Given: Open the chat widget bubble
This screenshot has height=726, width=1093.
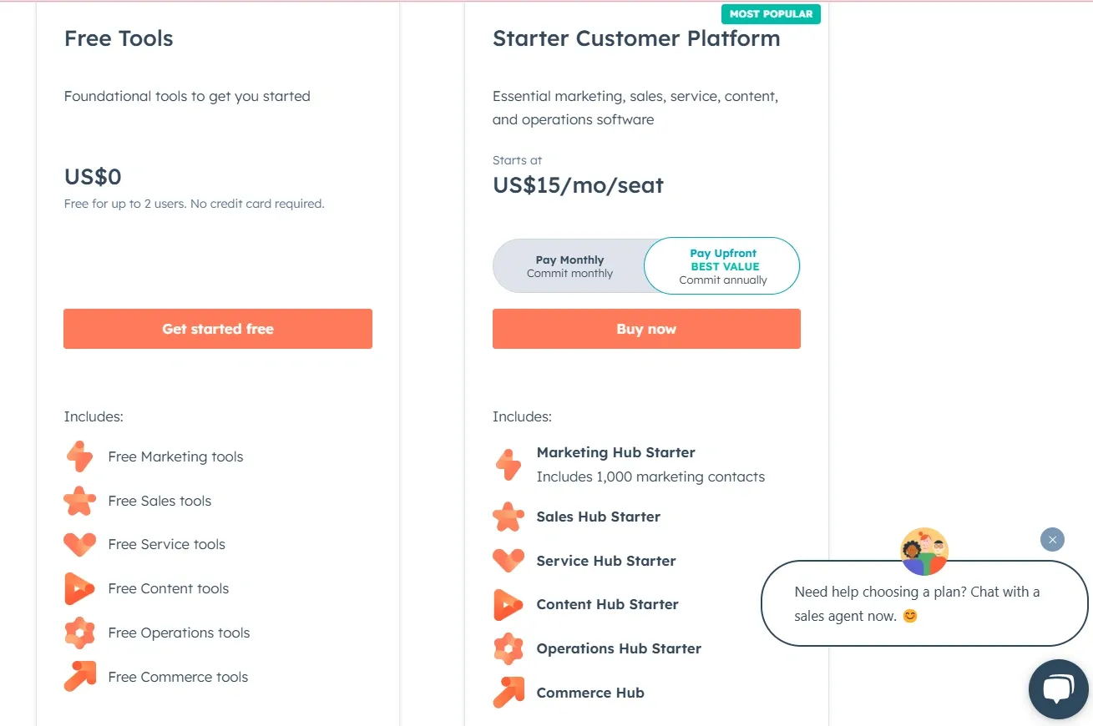Looking at the screenshot, I should point(1059,688).
